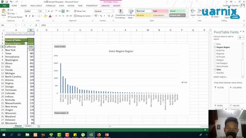This screenshot has width=246, height=138.
Task: Decrease font size with smaller A
Action: (52, 11)
